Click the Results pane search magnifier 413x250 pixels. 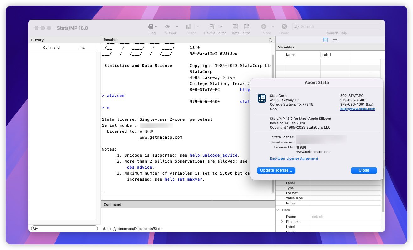coord(271,40)
